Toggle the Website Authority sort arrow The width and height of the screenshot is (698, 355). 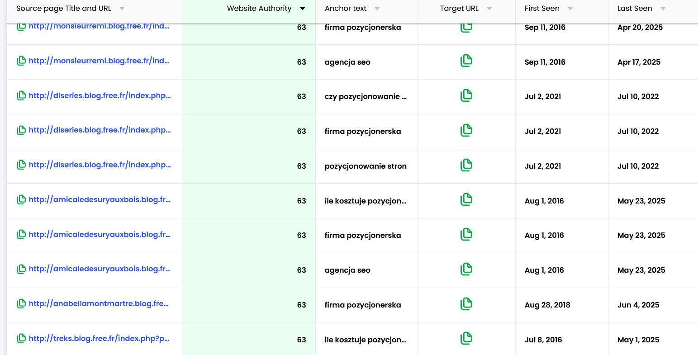303,9
